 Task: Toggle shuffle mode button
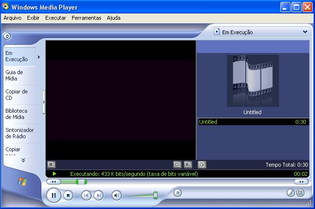coord(177,193)
